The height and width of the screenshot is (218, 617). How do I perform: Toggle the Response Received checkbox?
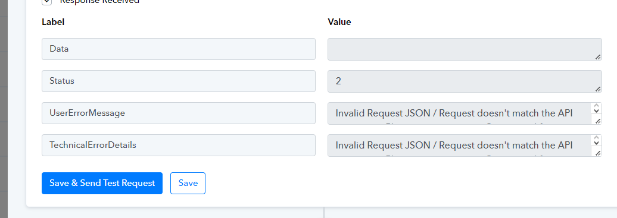[46, 2]
